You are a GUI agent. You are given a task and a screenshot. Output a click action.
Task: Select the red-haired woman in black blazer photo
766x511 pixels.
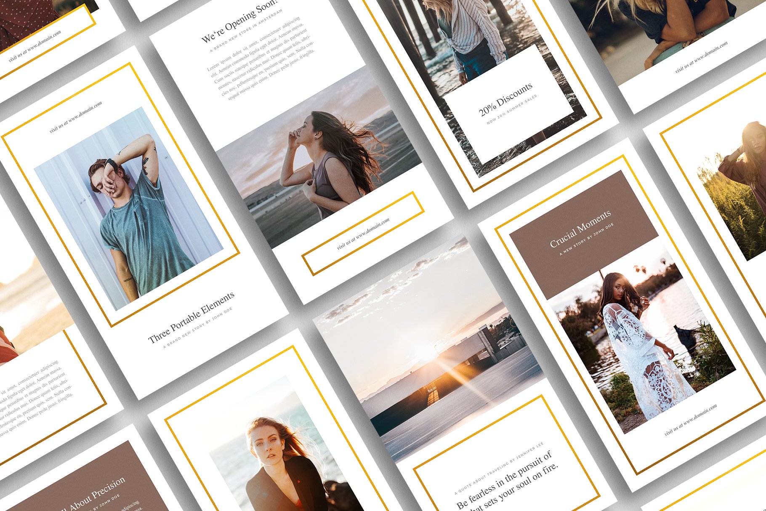click(283, 455)
